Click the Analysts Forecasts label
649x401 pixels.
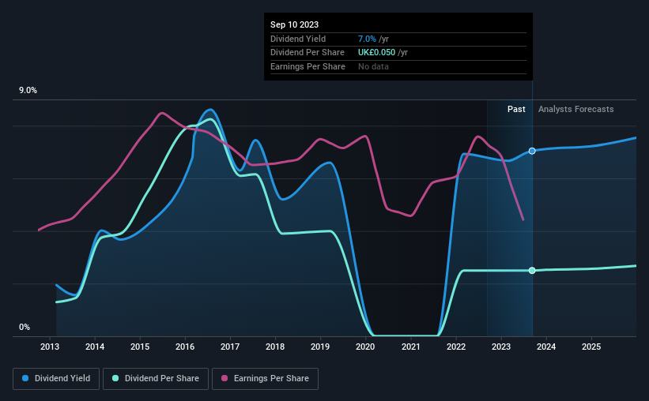576,109
